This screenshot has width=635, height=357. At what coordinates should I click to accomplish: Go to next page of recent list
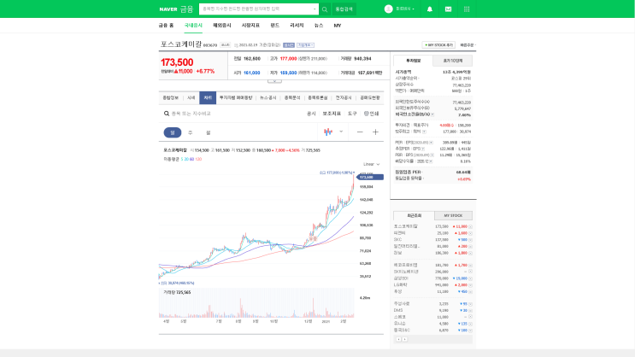click(x=404, y=339)
